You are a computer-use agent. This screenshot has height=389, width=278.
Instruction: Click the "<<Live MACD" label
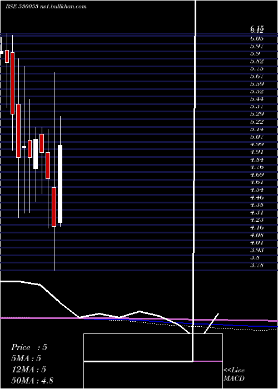point(234,375)
